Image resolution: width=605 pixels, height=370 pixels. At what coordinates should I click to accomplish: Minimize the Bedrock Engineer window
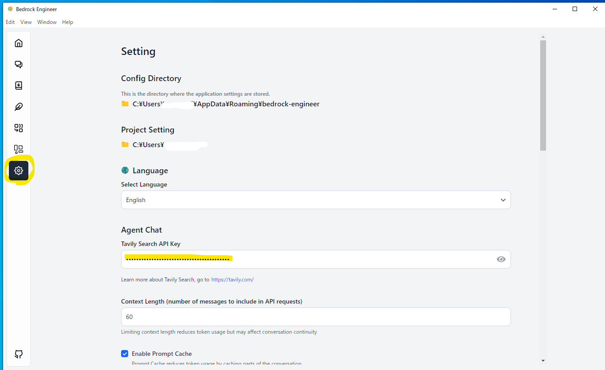554,9
